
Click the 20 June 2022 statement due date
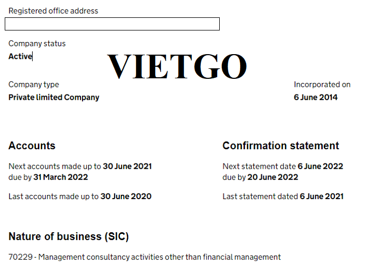click(273, 177)
